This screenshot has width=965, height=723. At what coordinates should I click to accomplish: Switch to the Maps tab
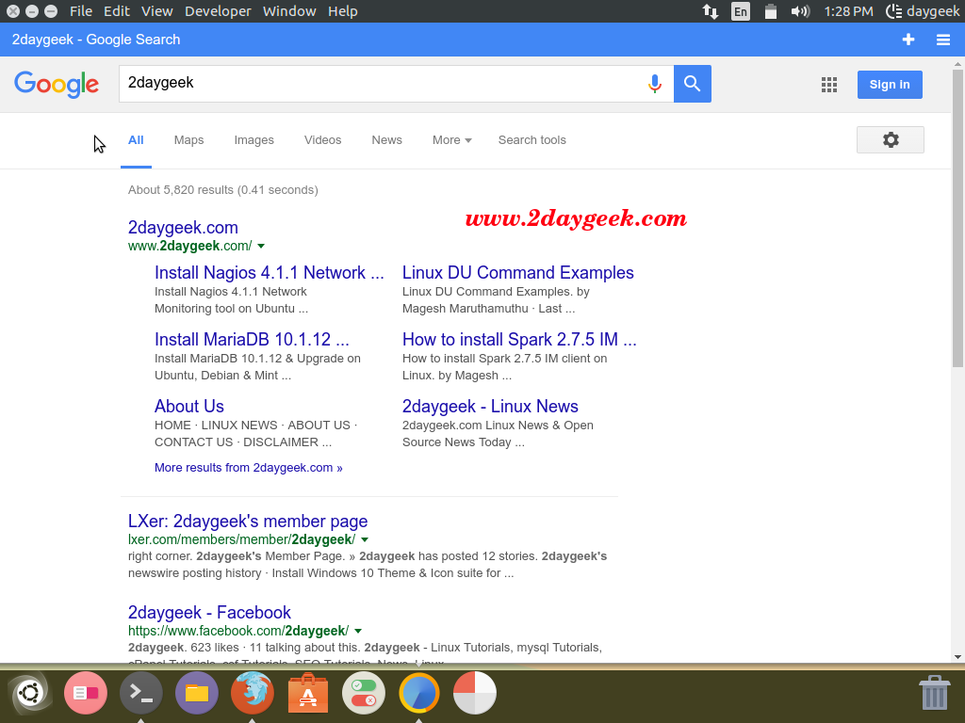[x=188, y=140]
